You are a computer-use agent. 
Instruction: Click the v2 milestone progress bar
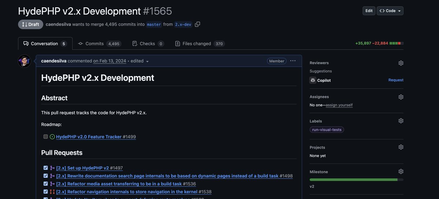[356, 180]
